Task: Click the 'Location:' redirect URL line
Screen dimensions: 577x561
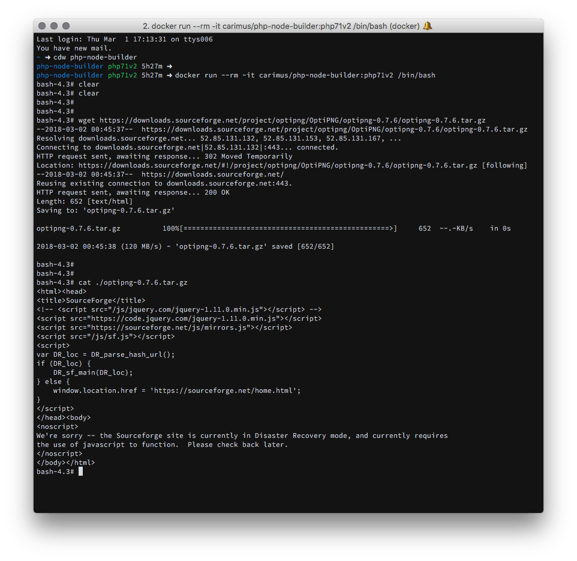Action: [281, 165]
